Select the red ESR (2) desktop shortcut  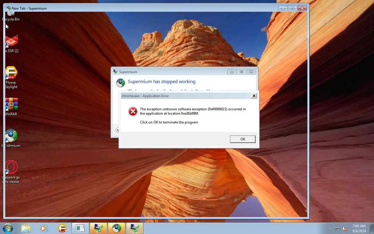pos(11,44)
